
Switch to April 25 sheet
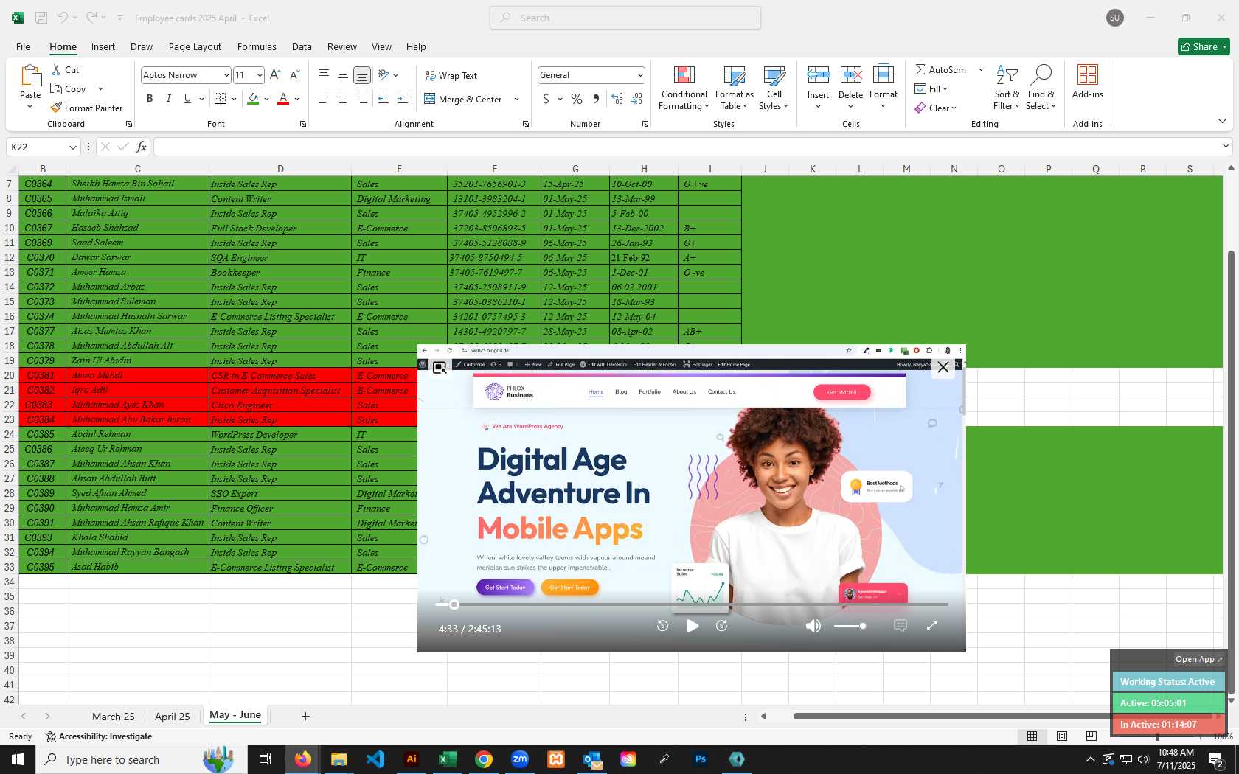pyautogui.click(x=172, y=717)
